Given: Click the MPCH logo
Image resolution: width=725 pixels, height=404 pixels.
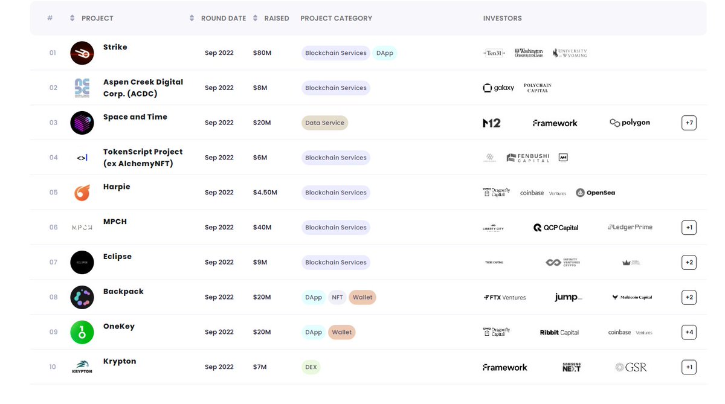Looking at the screenshot, I should [82, 228].
